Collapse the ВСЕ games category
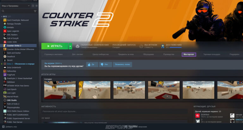 [2, 16]
